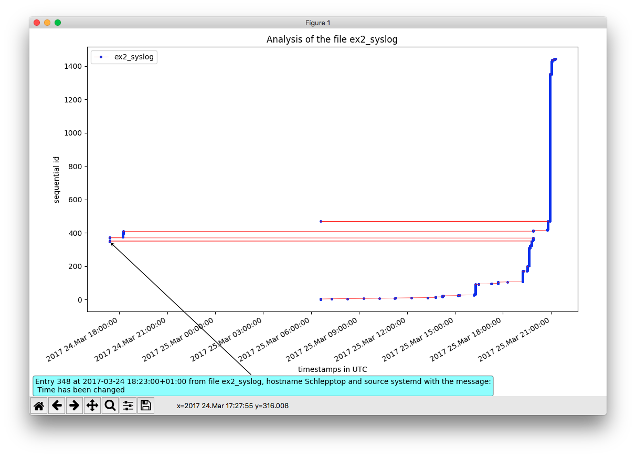Click the 'sequential id' y-axis label

click(x=56, y=180)
